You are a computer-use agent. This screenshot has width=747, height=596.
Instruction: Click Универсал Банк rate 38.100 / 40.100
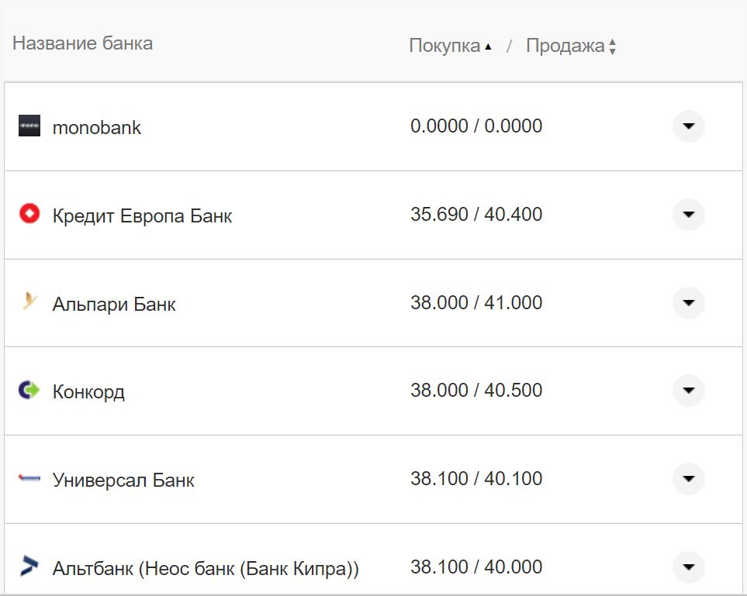click(476, 479)
